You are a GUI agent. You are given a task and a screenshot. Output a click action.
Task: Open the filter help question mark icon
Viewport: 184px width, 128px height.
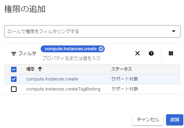pos(151,53)
